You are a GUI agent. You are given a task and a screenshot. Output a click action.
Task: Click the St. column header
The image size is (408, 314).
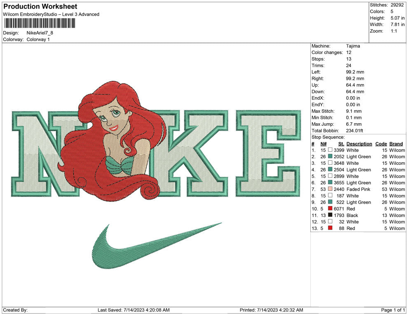(341, 143)
